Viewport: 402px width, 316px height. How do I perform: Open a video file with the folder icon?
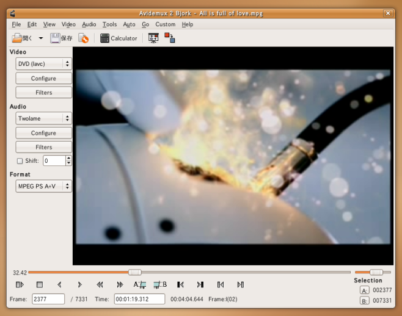click(21, 38)
